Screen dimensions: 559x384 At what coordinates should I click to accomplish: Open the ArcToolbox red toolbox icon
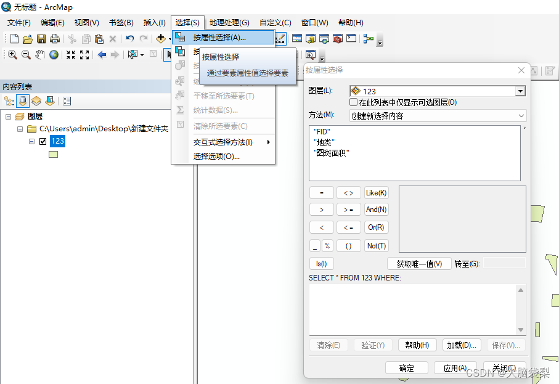337,38
